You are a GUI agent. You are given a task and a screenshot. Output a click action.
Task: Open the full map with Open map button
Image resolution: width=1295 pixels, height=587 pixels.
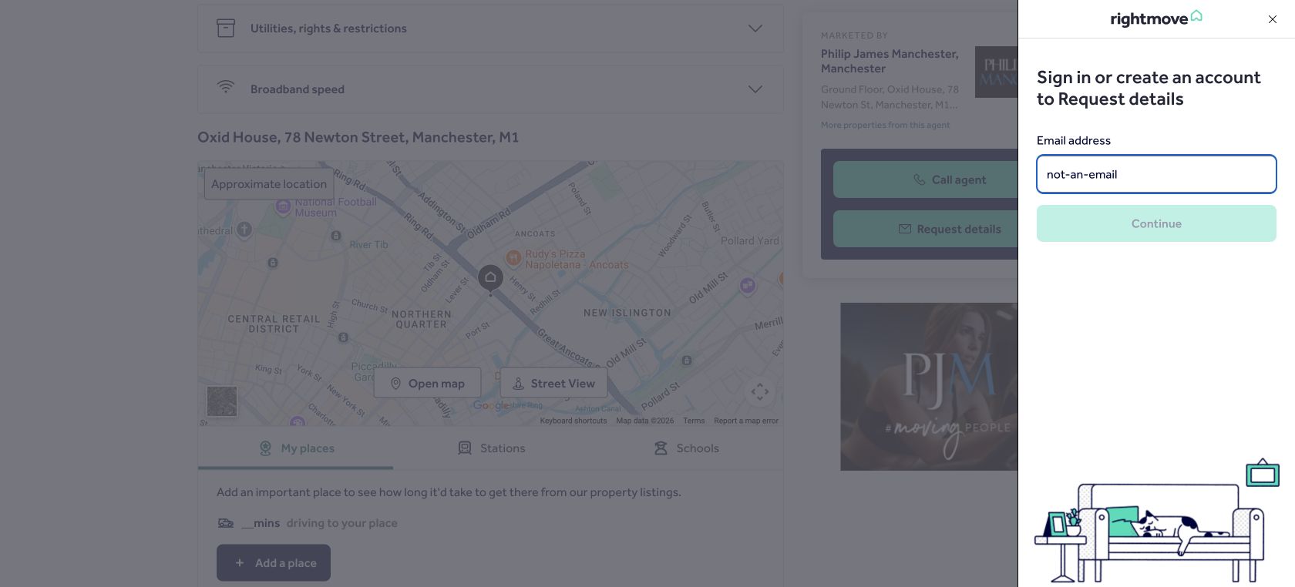click(x=428, y=383)
